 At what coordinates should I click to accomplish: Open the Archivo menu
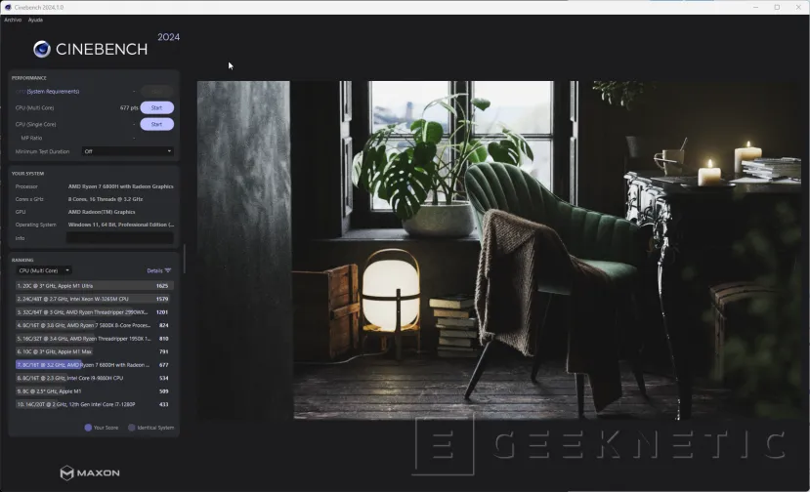pyautogui.click(x=13, y=20)
